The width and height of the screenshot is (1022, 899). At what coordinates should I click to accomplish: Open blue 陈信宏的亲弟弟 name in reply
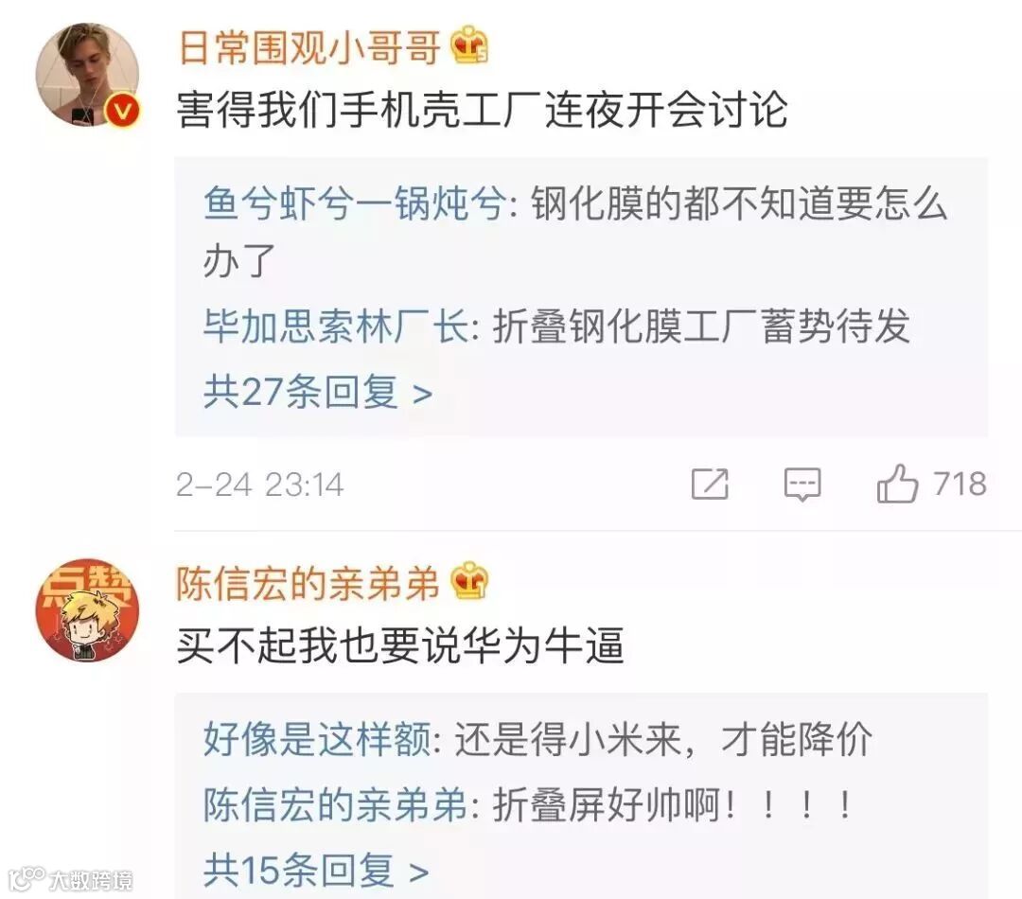tap(336, 803)
